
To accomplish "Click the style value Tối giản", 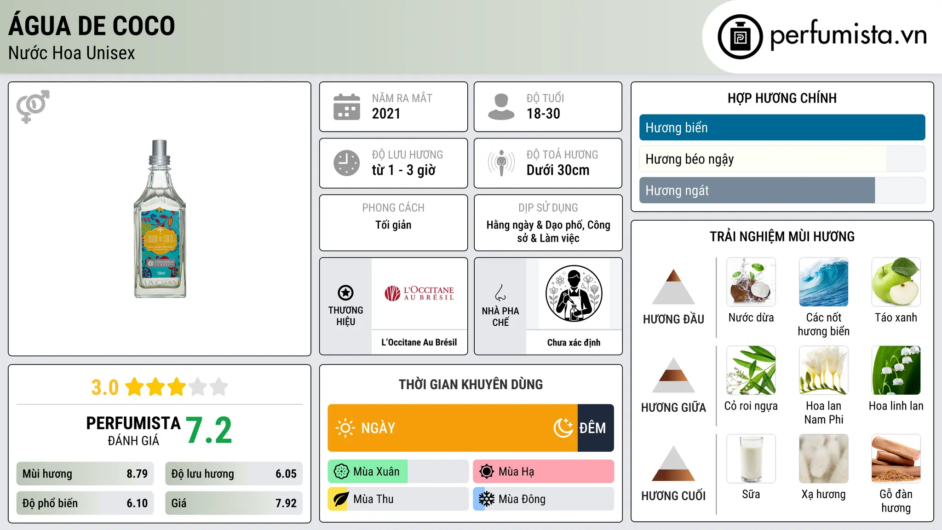I will tap(393, 225).
